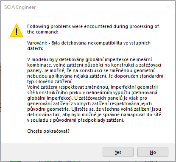The height and width of the screenshot is (162, 176).
Task: Click the 'V modelu byly detekovány' line
Action: tap(89, 59)
